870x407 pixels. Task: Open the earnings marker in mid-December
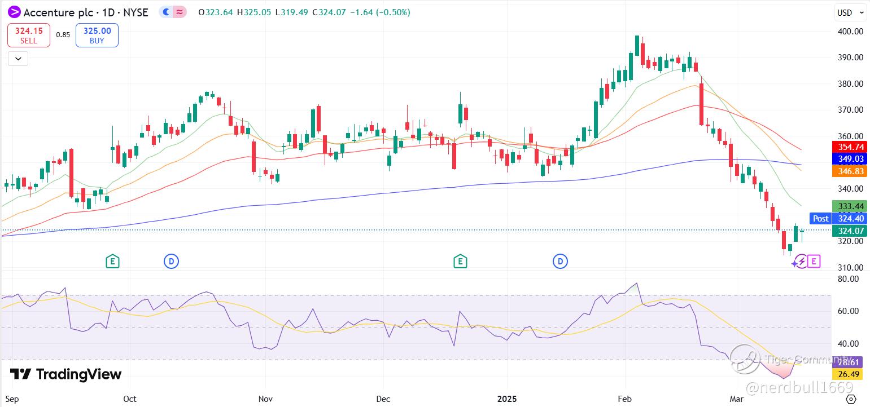pyautogui.click(x=460, y=261)
